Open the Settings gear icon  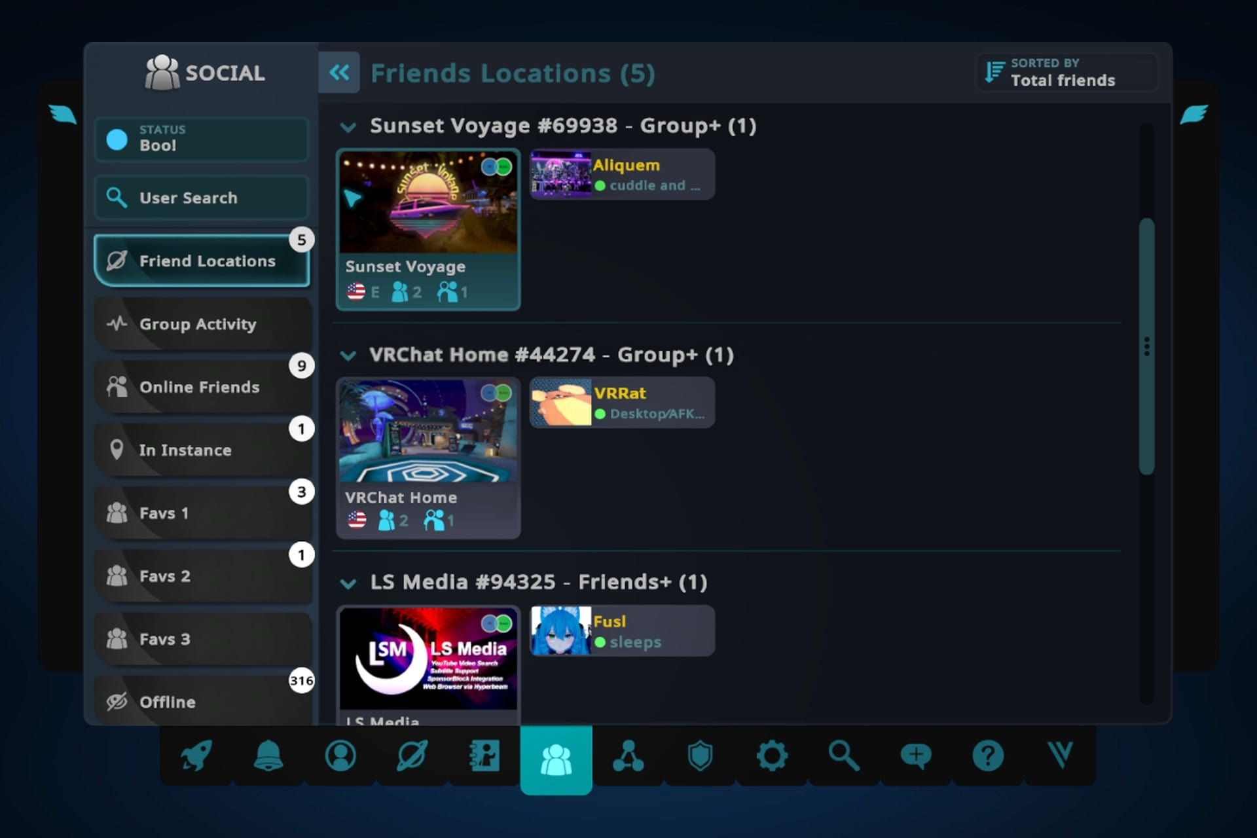click(772, 756)
